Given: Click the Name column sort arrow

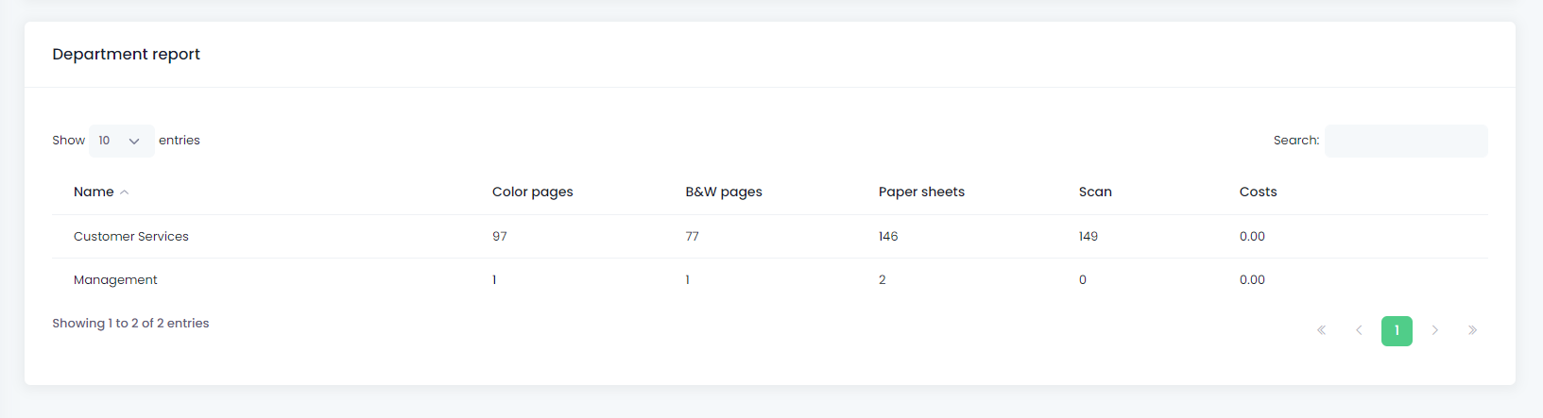Looking at the screenshot, I should [x=125, y=192].
